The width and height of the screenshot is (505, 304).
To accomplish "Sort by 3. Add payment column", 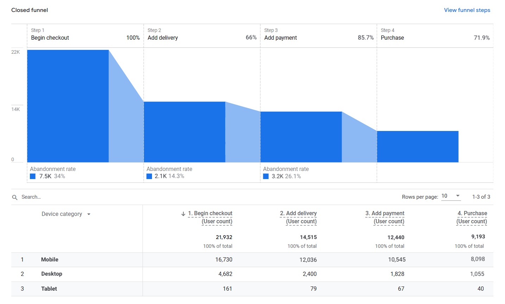I will pos(385,213).
